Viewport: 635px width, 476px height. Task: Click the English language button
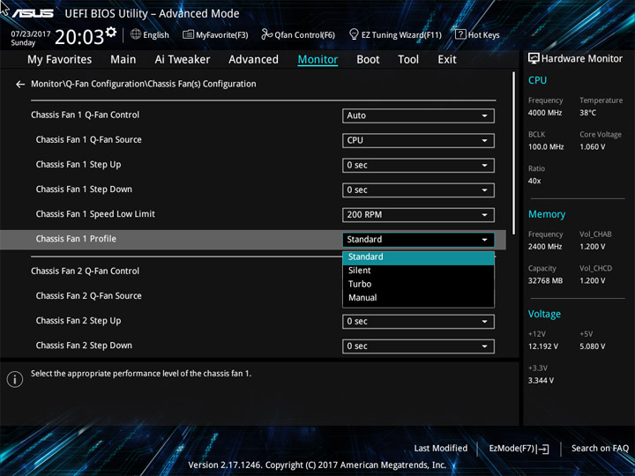(150, 34)
